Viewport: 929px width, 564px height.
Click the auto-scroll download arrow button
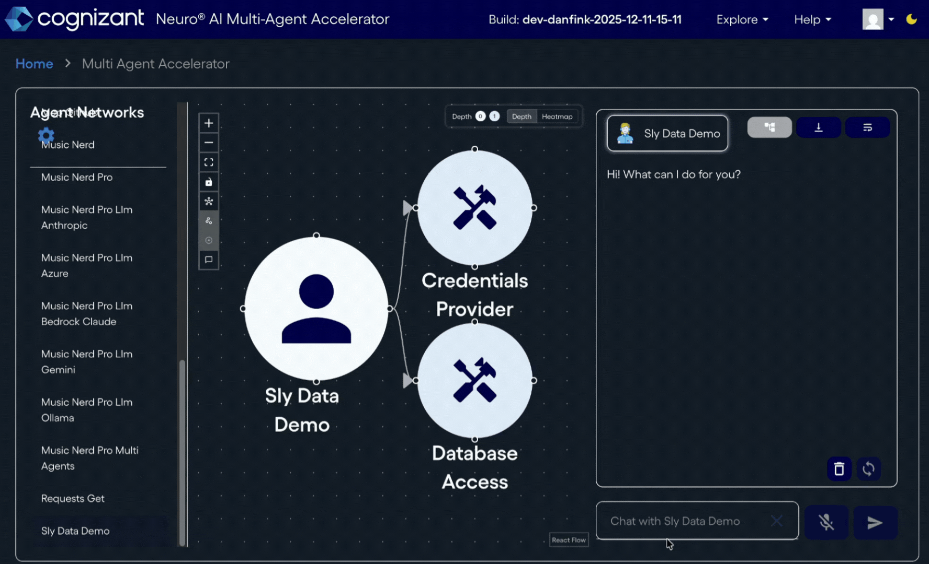point(819,127)
